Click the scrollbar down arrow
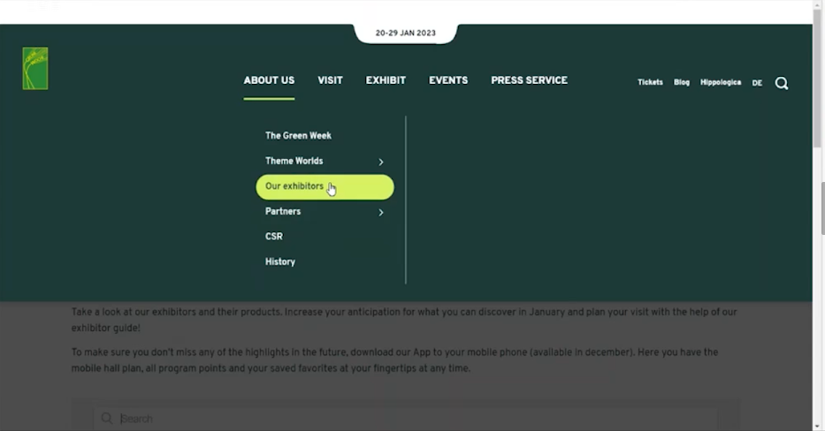 click(819, 427)
